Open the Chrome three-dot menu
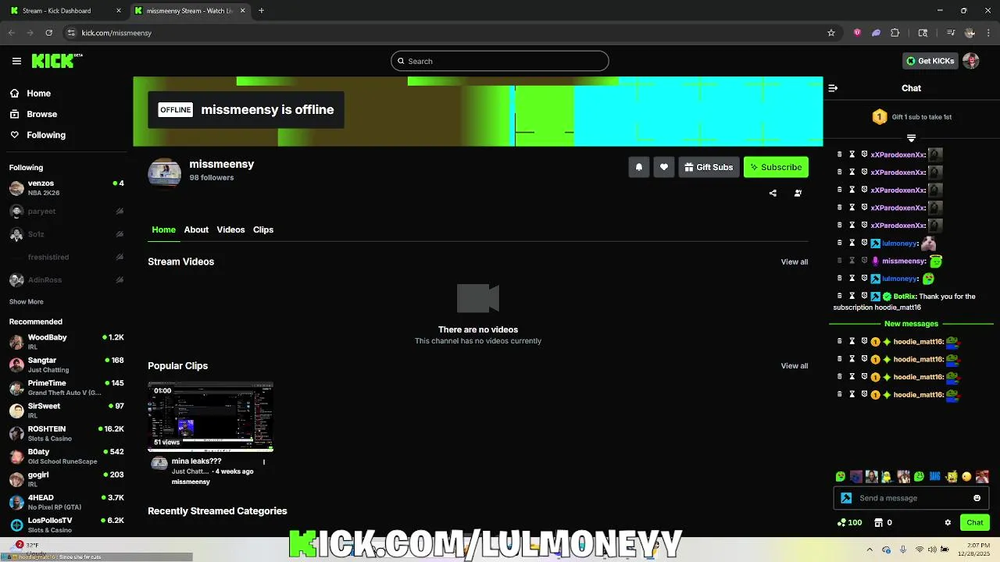The width and height of the screenshot is (1000, 562). (x=988, y=33)
